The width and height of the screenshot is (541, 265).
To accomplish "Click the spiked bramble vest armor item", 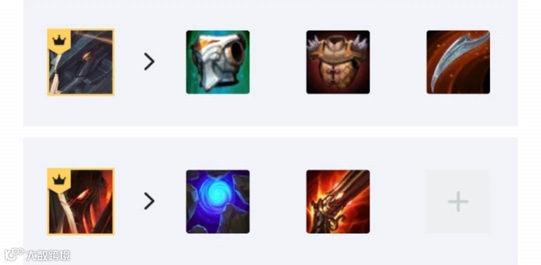I will [338, 62].
